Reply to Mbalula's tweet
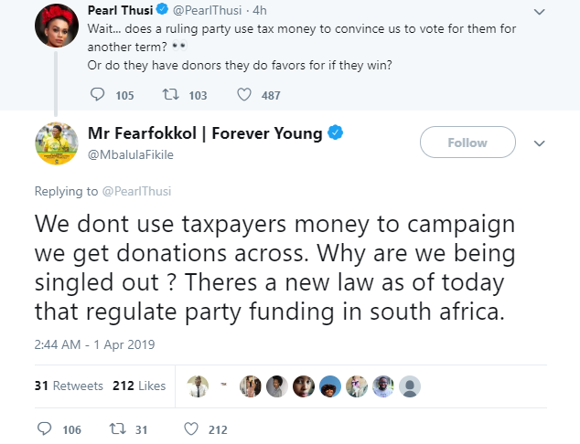Viewport: 580px width, 444px height. pos(46,428)
